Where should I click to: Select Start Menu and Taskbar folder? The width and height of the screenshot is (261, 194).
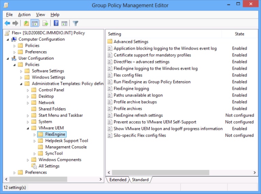tap(61, 115)
